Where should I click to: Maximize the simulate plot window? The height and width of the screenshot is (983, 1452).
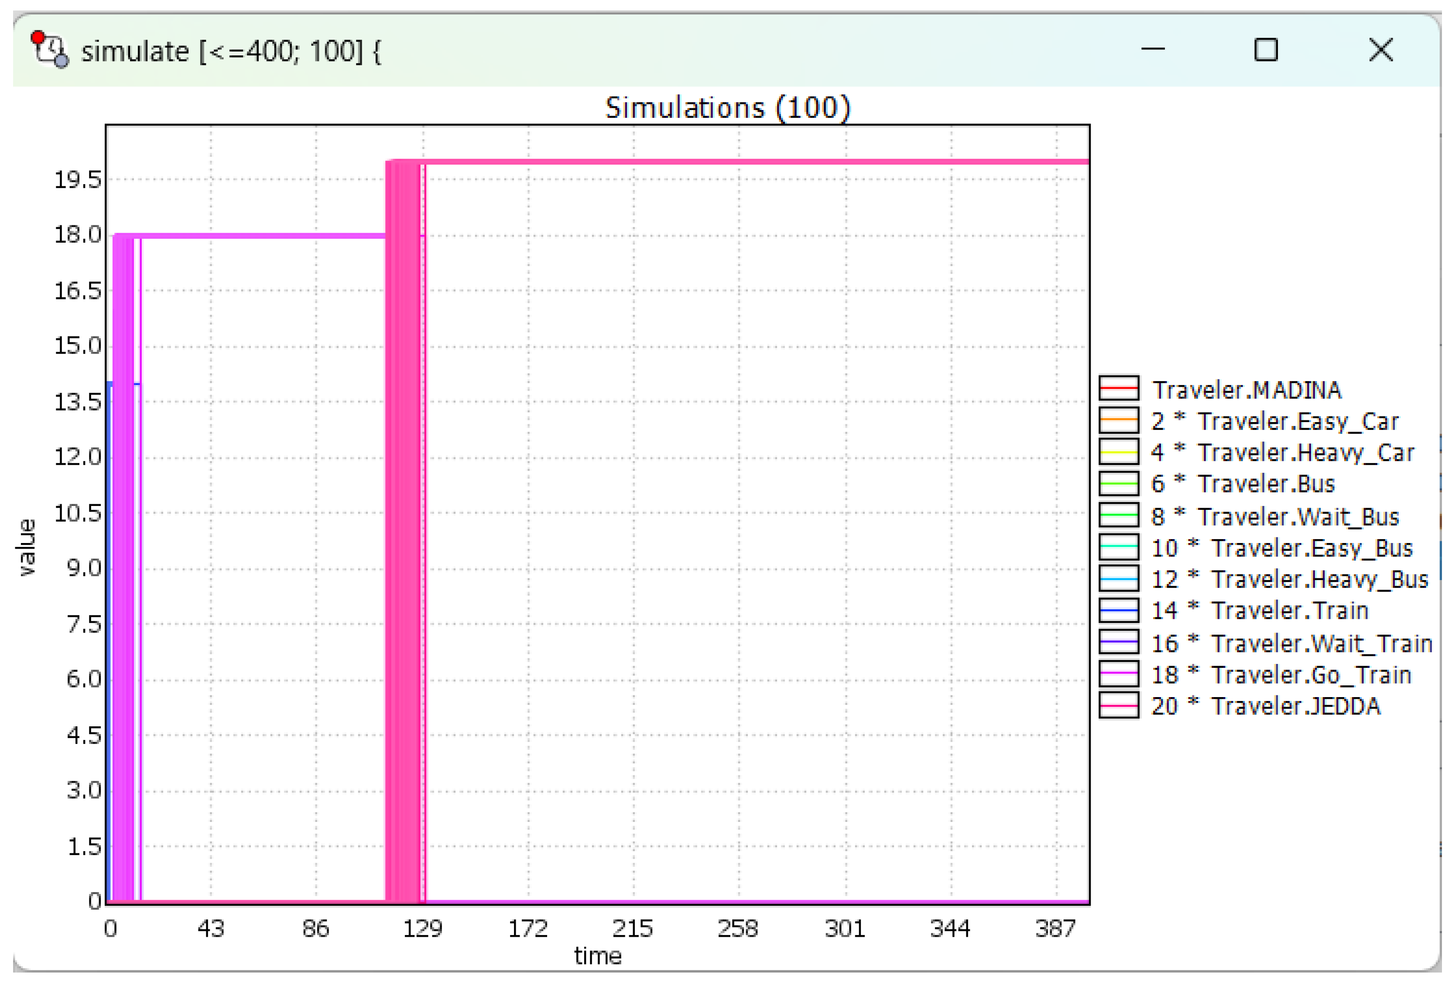click(1266, 49)
